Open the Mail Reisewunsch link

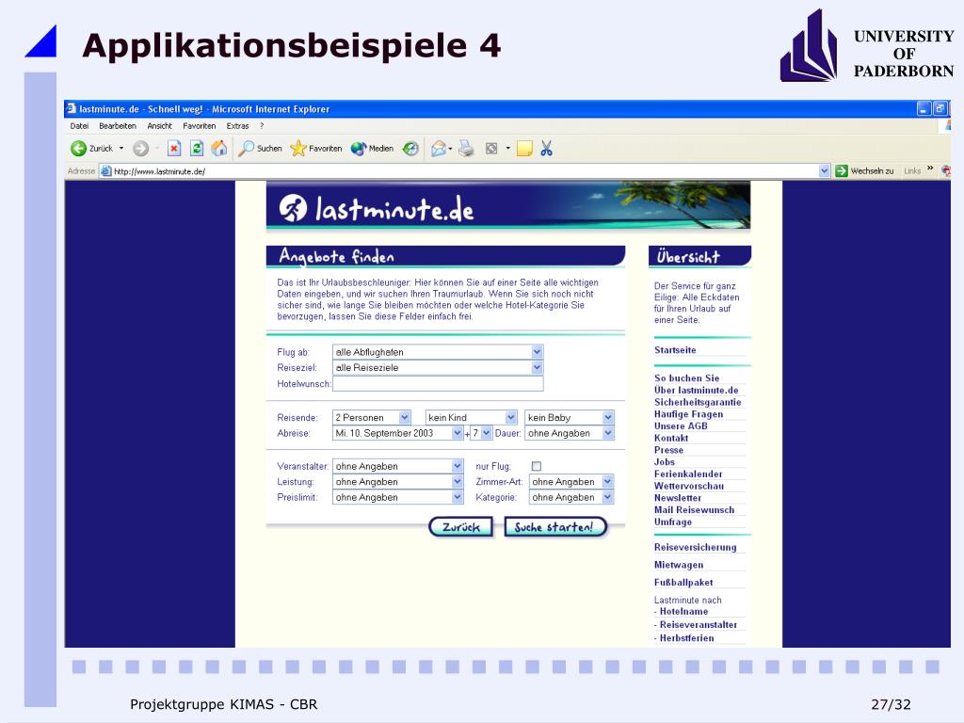[x=694, y=509]
